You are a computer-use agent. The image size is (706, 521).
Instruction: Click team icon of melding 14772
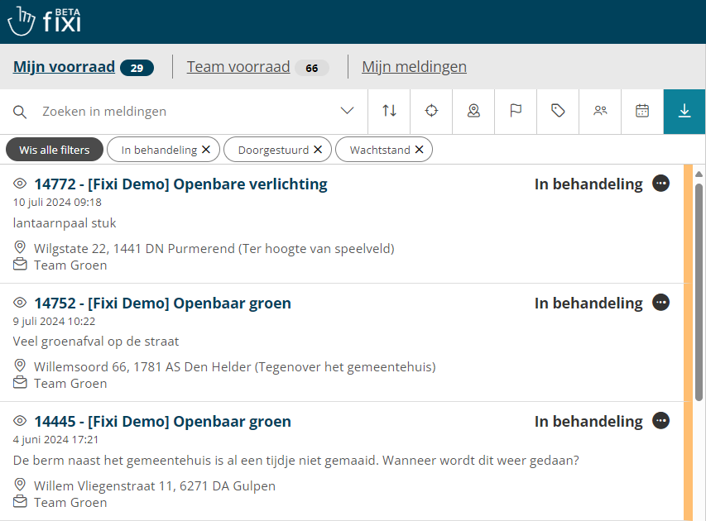click(x=20, y=264)
